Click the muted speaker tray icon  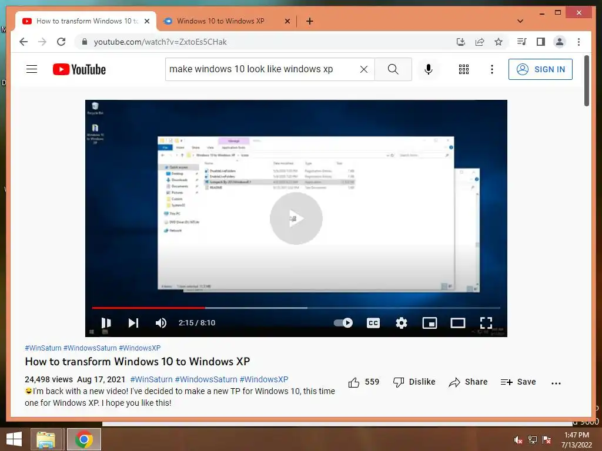click(x=518, y=440)
